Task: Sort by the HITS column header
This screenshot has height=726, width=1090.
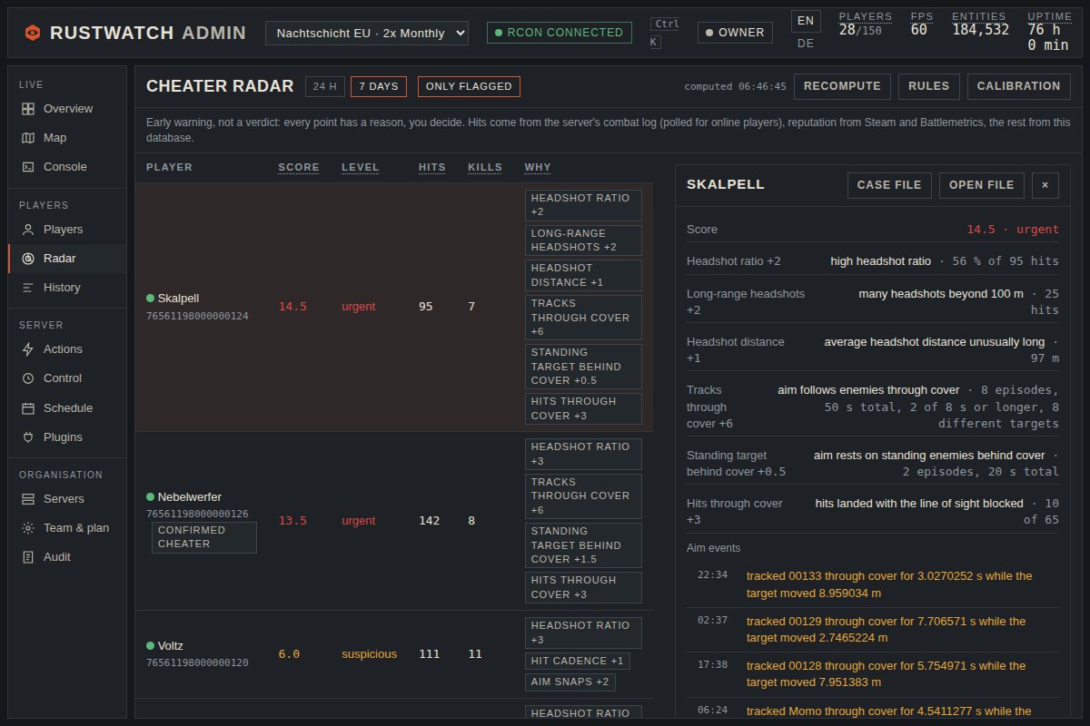Action: coord(432,168)
